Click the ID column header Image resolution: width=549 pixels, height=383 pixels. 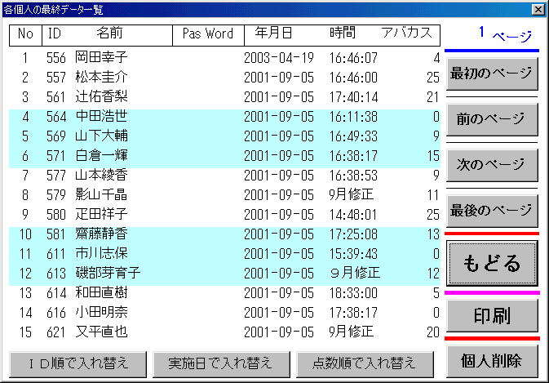(55, 34)
